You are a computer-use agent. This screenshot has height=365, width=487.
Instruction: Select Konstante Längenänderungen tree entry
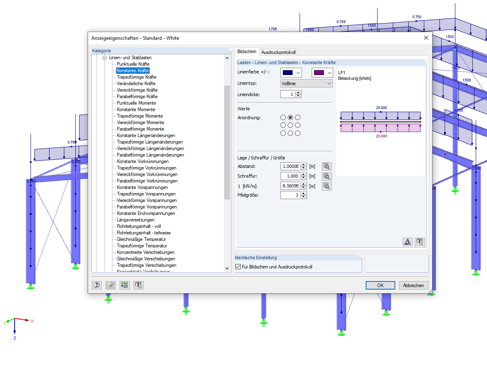pyautogui.click(x=146, y=135)
